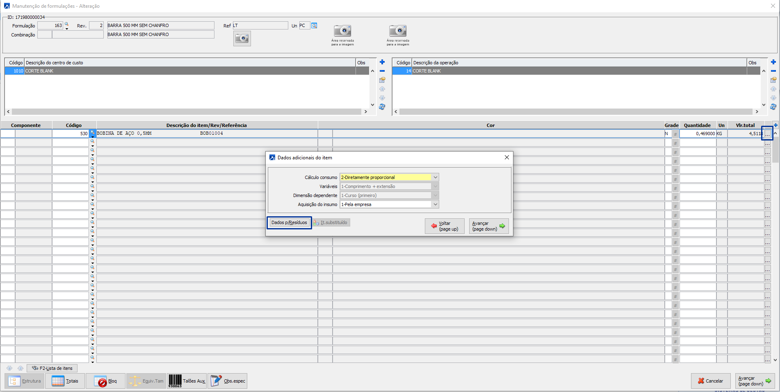Screen dimensions: 780x392
Task: Open the Bloq button with the prohibition icon
Action: [x=105, y=381]
